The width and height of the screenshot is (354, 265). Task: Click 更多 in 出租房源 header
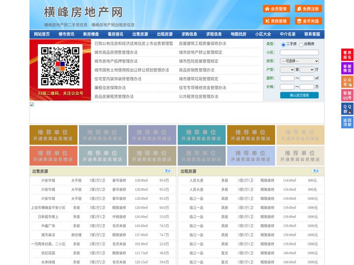click(317, 171)
